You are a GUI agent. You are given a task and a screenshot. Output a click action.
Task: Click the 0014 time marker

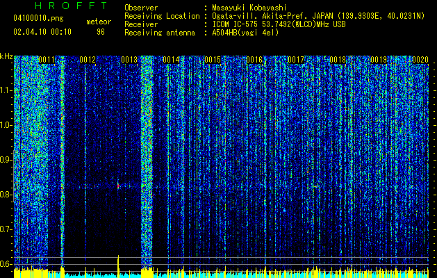[x=171, y=60]
